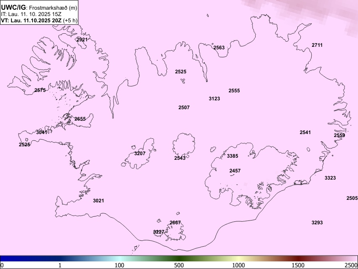The image size is (358, 269).
Task: Select the 2563 value label
Action: tap(219, 48)
